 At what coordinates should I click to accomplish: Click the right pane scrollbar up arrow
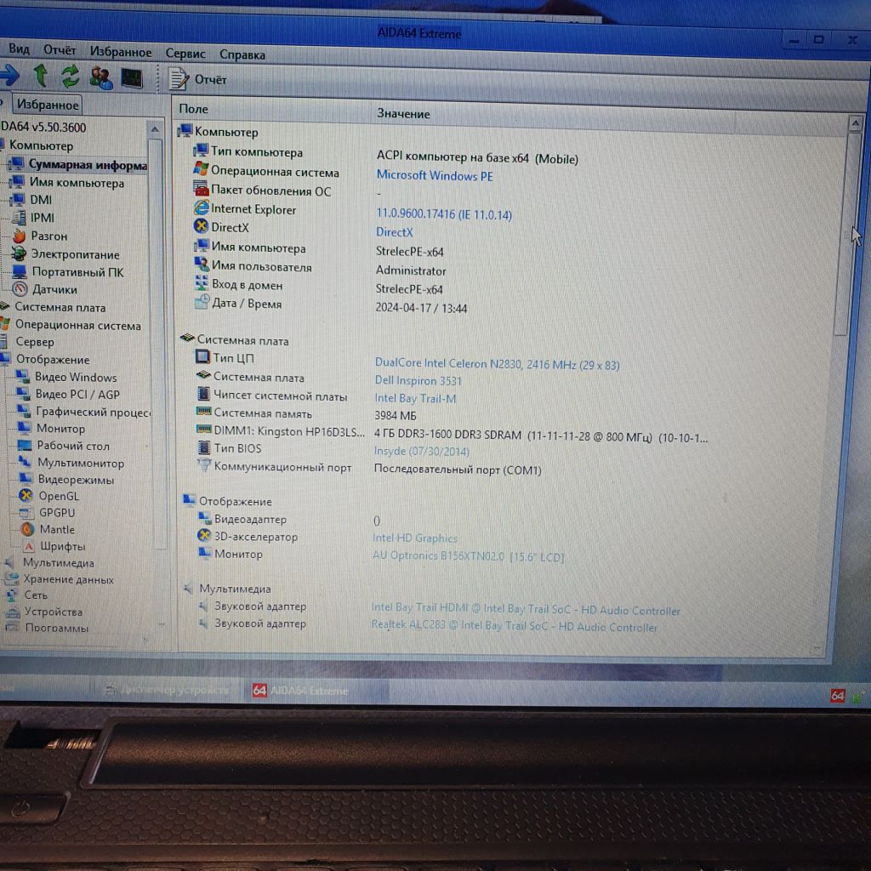coord(856,122)
